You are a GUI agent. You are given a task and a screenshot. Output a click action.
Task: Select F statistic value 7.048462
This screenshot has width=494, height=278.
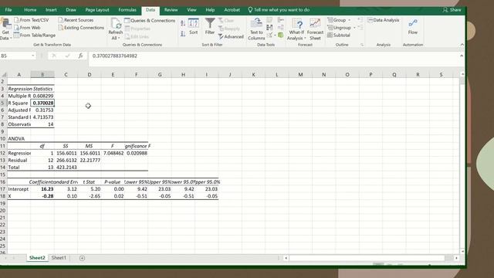coord(113,153)
